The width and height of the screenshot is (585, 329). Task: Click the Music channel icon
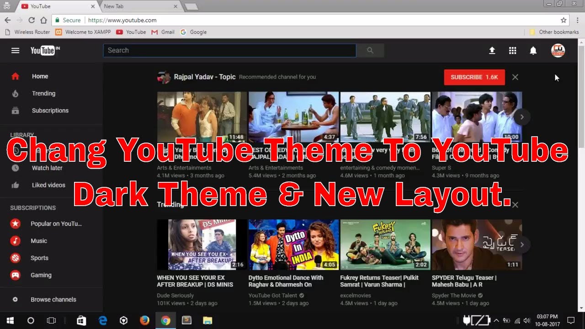(x=16, y=241)
